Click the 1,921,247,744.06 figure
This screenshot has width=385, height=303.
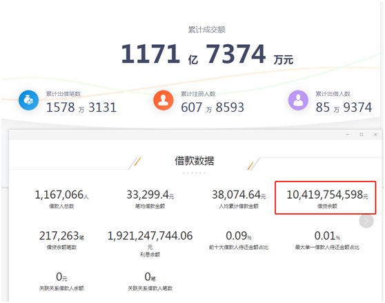150,236
